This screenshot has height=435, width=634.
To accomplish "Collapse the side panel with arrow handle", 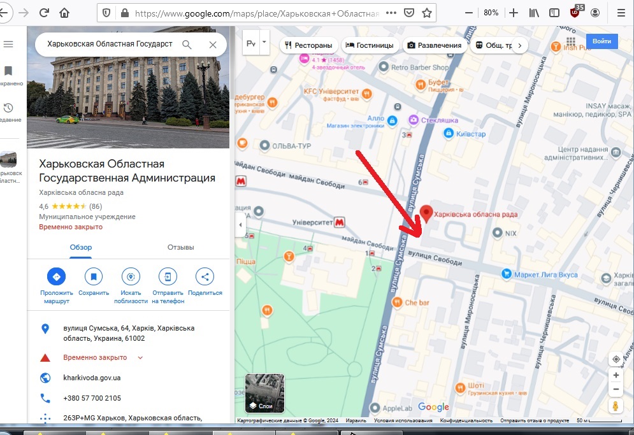I will [241, 225].
